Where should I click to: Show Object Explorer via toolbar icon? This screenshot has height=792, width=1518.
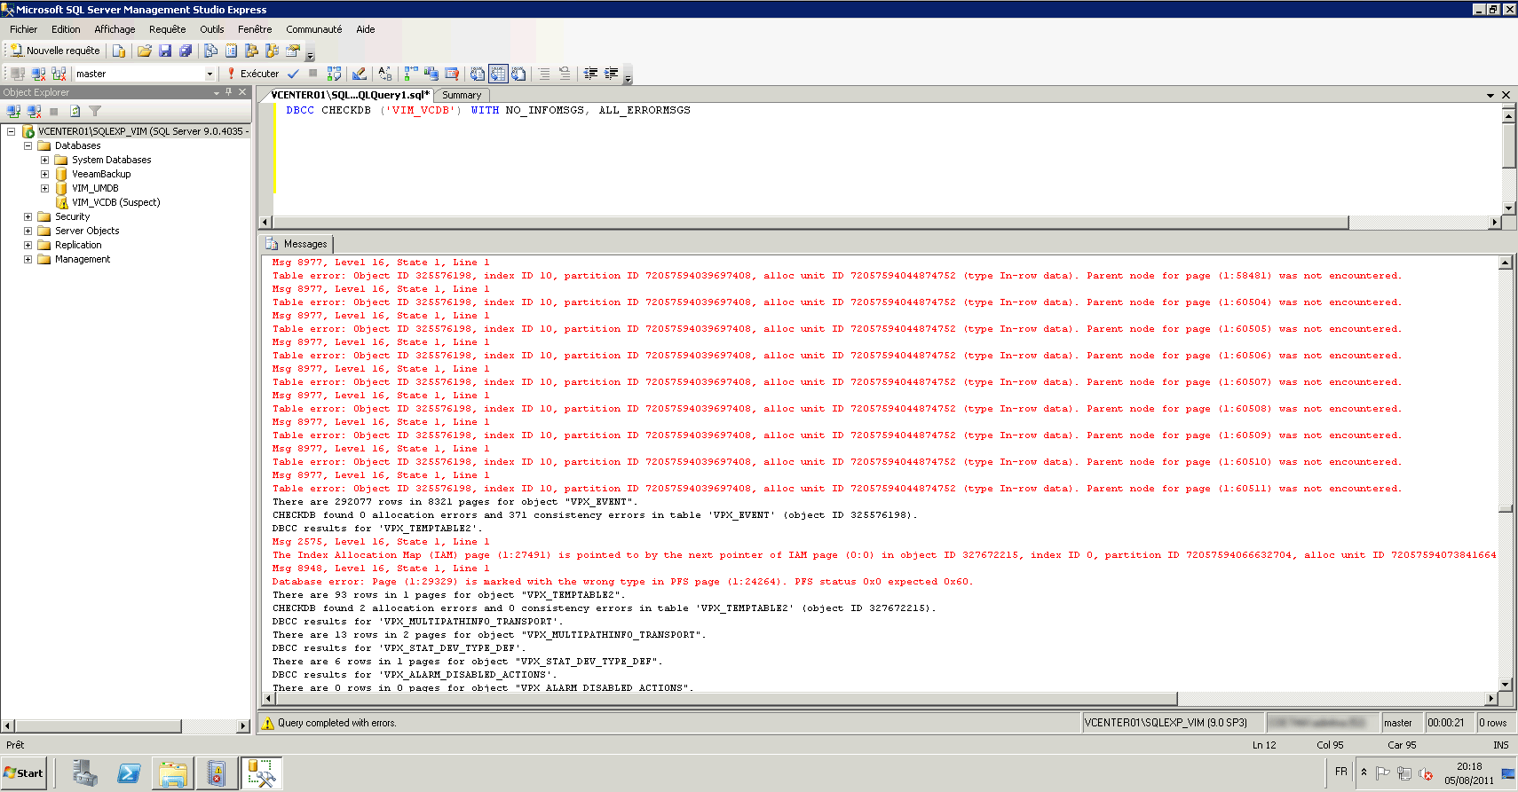click(252, 51)
